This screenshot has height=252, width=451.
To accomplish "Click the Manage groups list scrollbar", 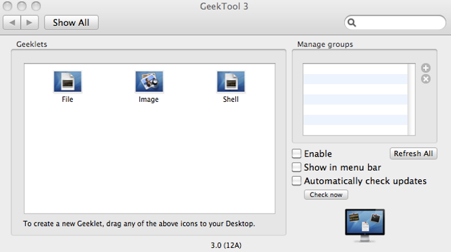I will (x=412, y=99).
